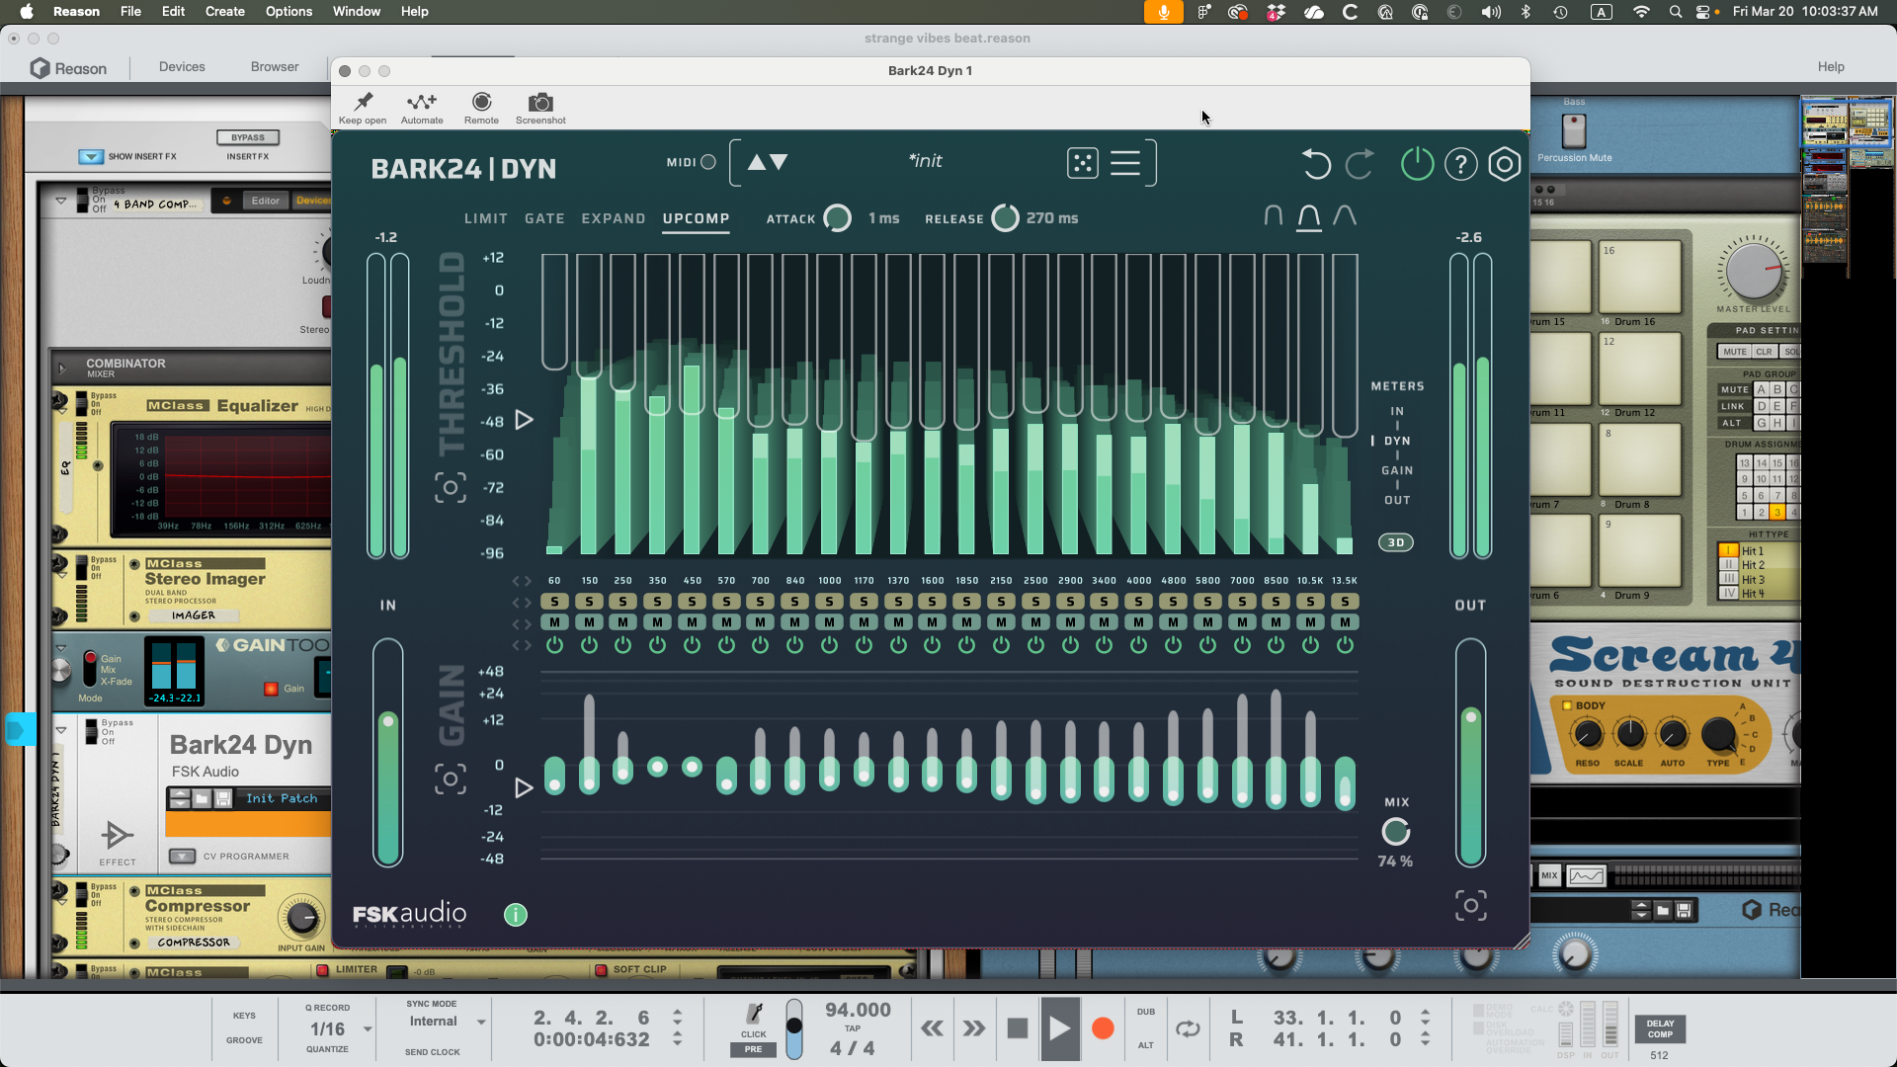Click the Help button in Reason window

pyautogui.click(x=1831, y=66)
